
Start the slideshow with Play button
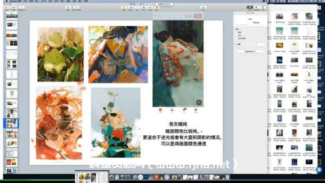click(x=68, y=7)
